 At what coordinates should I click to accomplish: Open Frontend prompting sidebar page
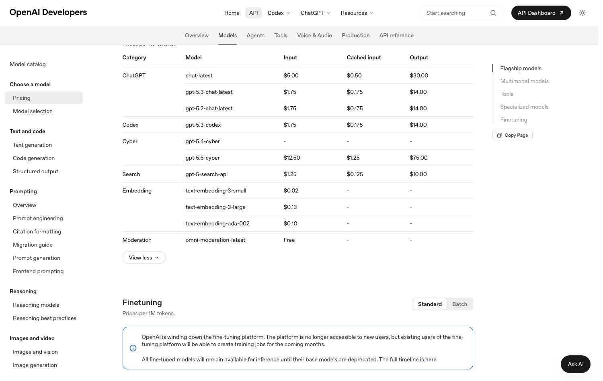38,271
